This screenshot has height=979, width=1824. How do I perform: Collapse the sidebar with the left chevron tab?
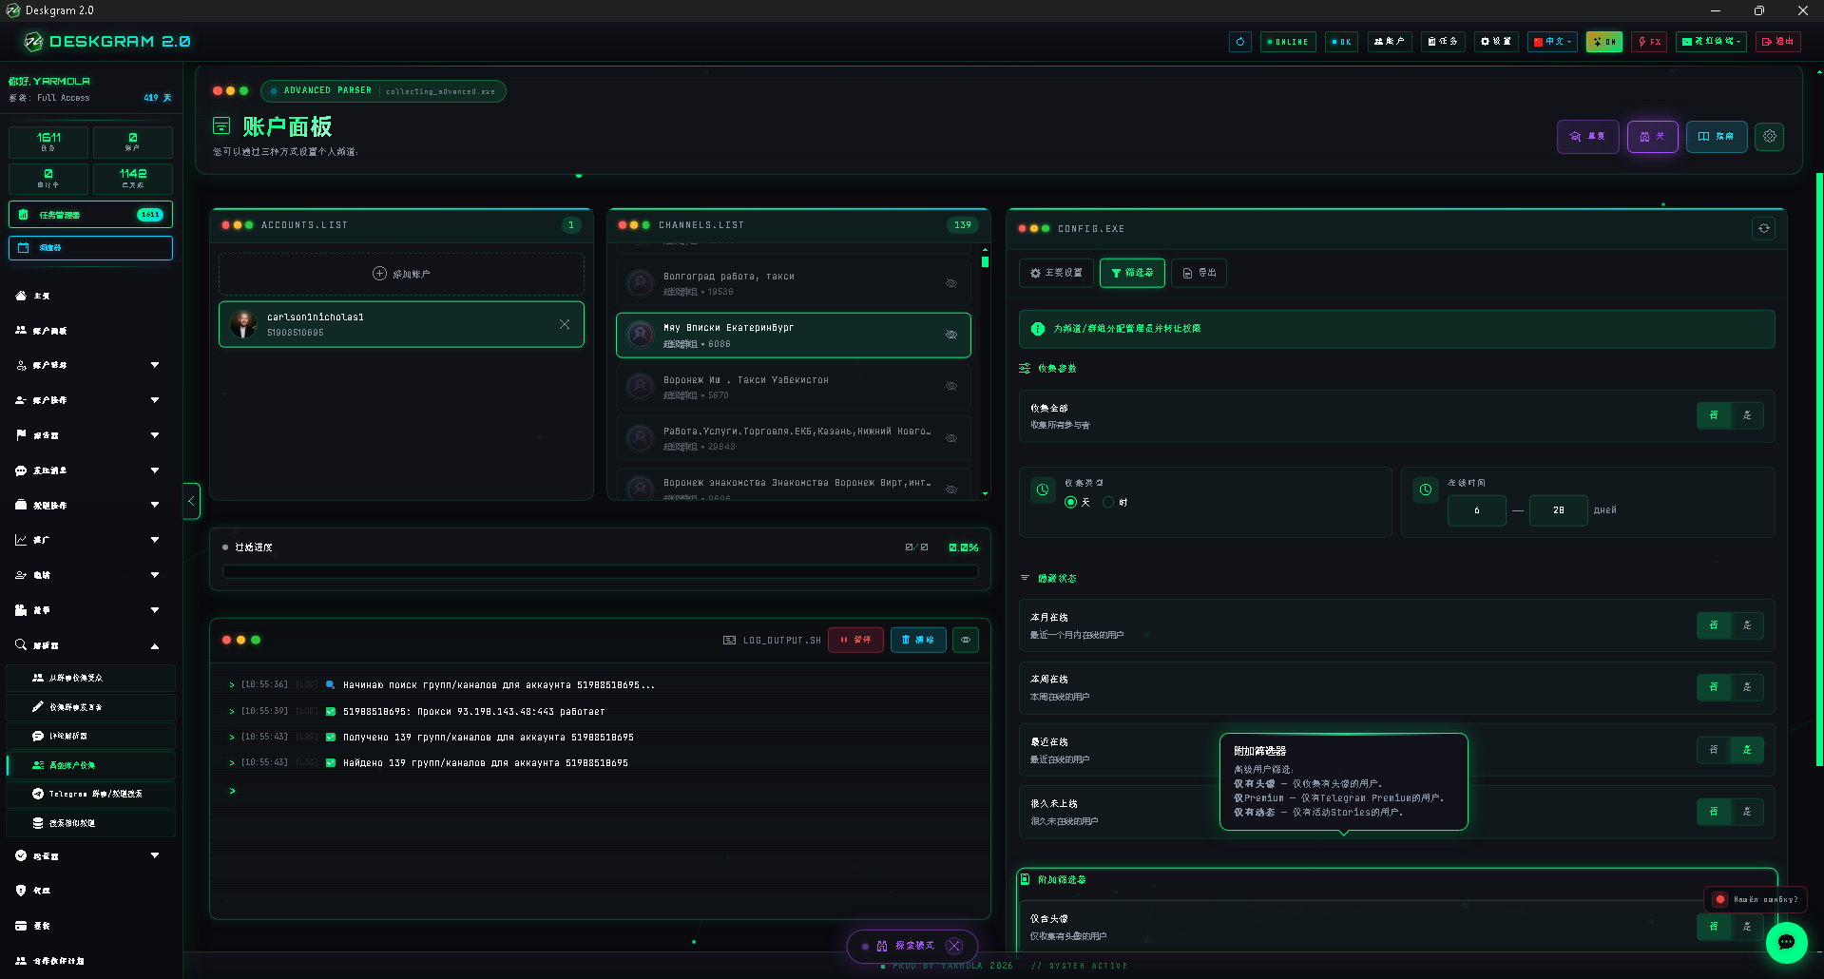(192, 501)
